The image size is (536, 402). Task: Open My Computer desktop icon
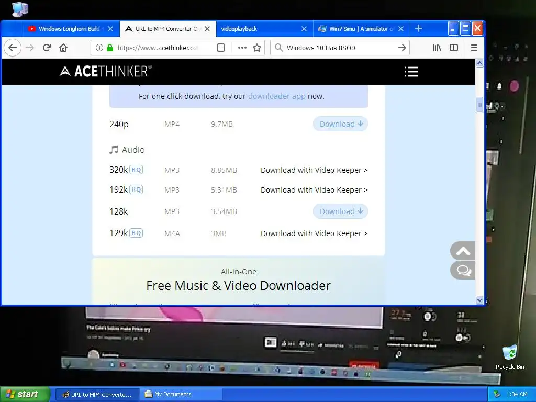tap(20, 8)
